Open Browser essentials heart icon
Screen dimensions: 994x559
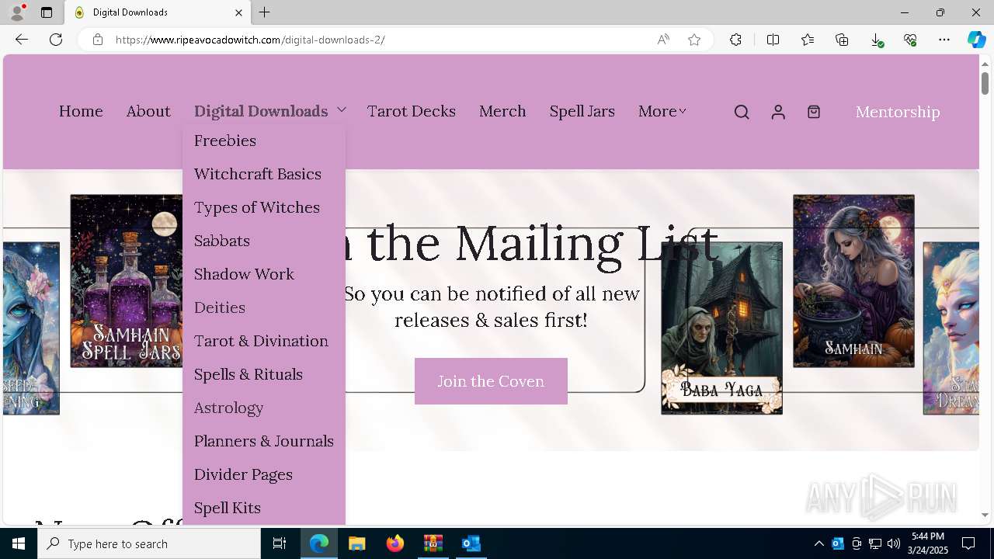910,40
